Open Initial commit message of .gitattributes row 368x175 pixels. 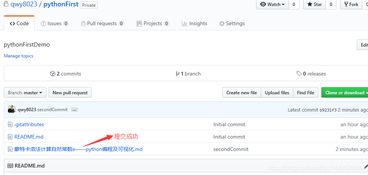(x=229, y=124)
